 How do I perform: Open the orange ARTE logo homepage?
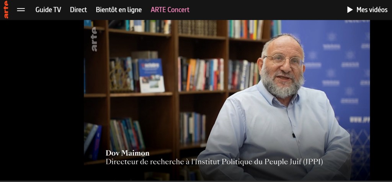tap(6, 10)
